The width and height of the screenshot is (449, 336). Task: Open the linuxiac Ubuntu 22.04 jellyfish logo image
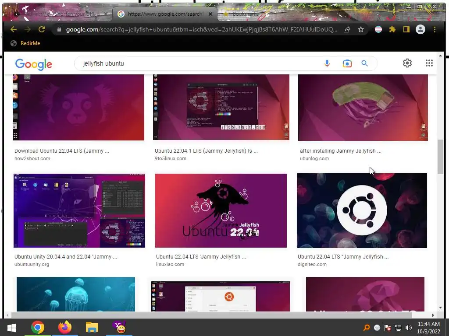(x=221, y=210)
